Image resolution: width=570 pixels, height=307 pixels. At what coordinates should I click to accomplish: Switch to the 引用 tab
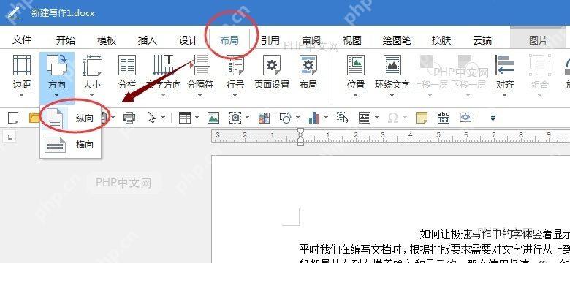[x=270, y=39]
